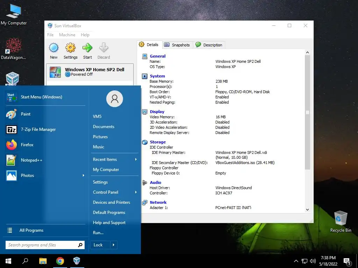Select the Windows XP Home SP2 Dell VM

coord(90,72)
